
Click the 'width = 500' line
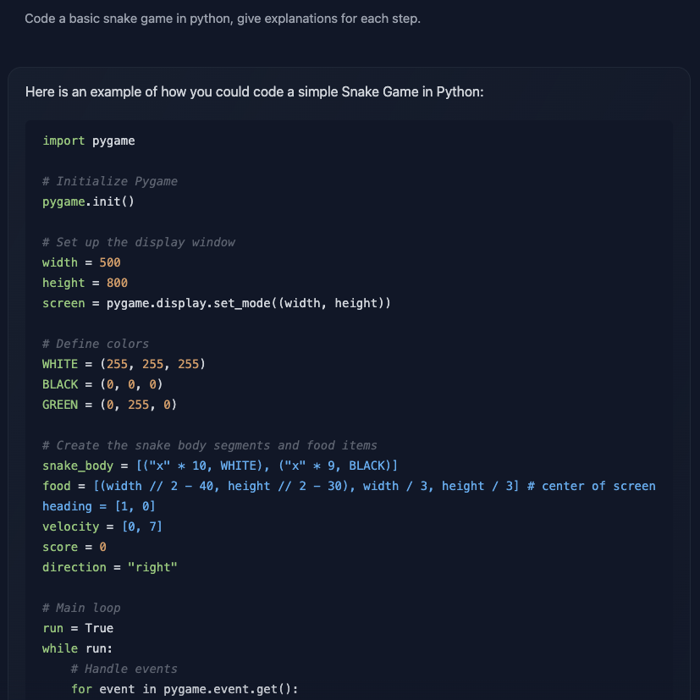tap(81, 262)
